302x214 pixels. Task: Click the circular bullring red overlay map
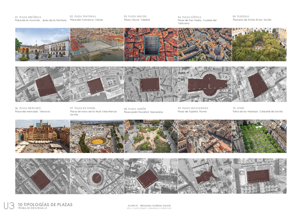[x=96, y=177]
